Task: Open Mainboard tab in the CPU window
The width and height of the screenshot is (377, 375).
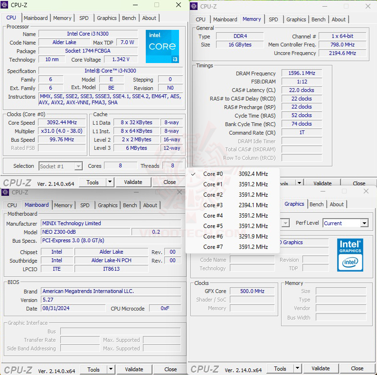Action: (36, 18)
